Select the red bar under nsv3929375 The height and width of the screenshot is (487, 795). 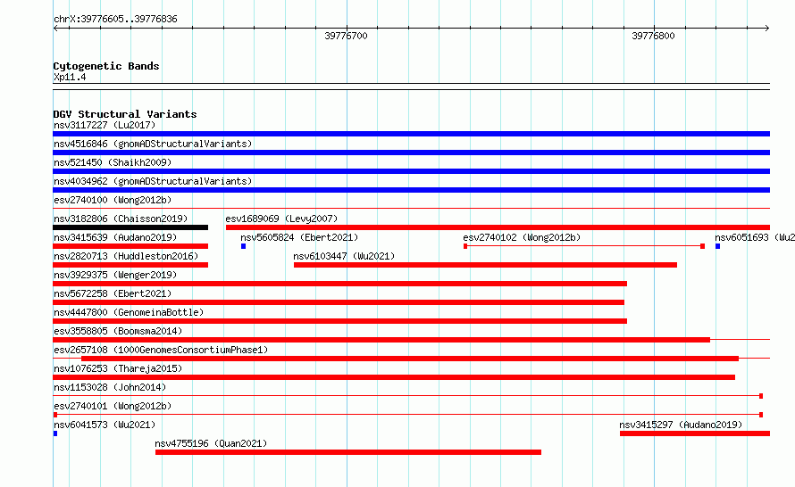point(339,284)
